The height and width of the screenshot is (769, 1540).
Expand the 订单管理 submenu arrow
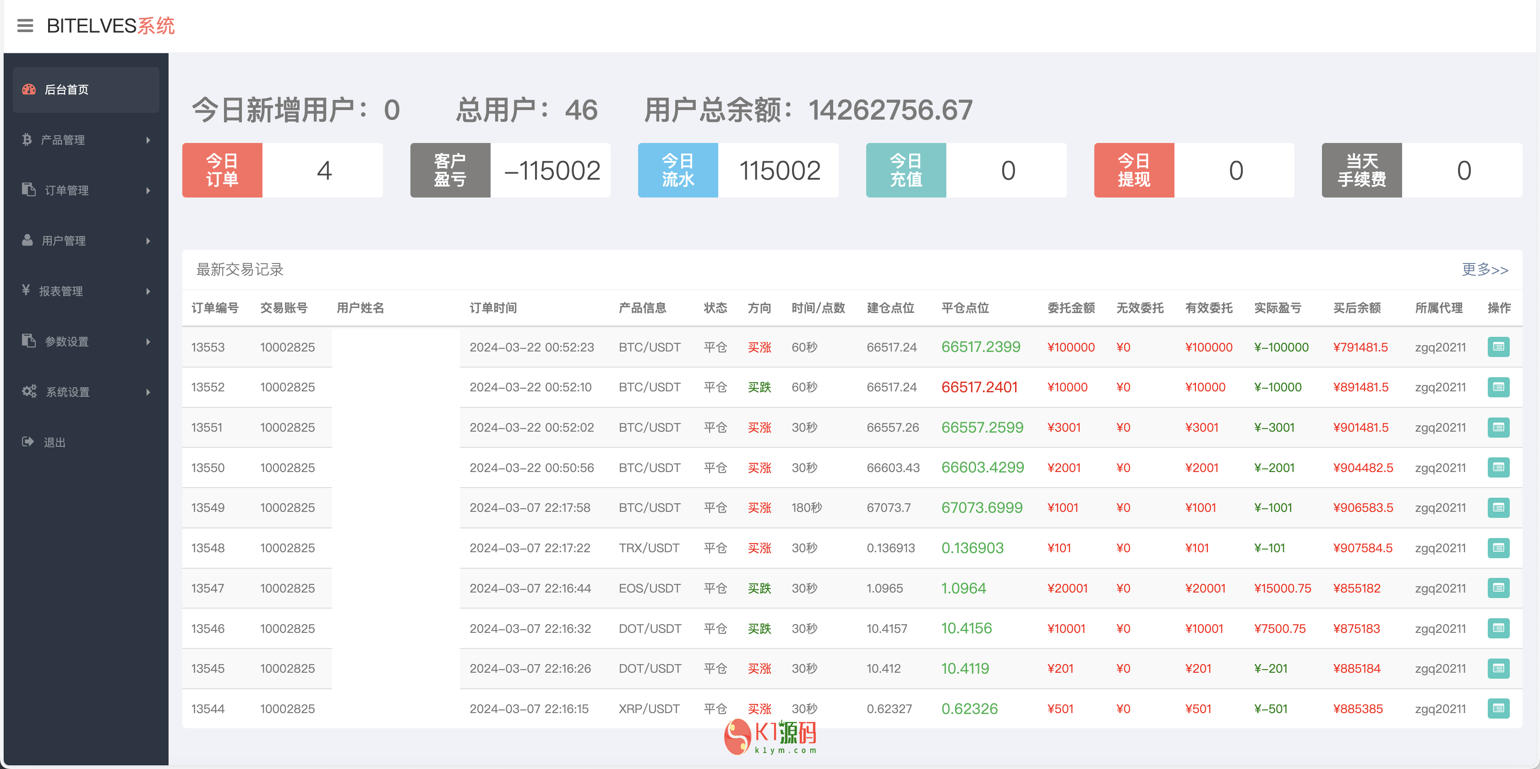point(148,190)
